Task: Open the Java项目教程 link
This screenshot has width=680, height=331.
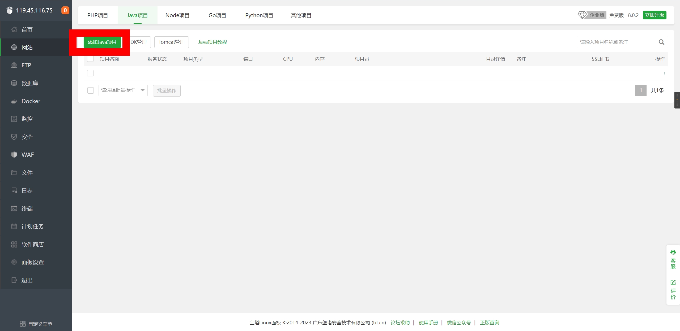Action: click(212, 42)
